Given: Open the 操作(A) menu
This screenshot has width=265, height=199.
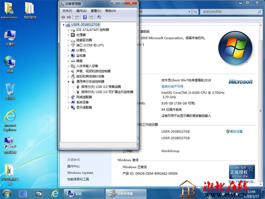Looking at the screenshot, I should coord(81,11).
